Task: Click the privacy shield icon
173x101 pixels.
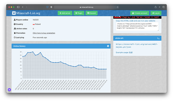Action: pyautogui.click(x=47, y=7)
